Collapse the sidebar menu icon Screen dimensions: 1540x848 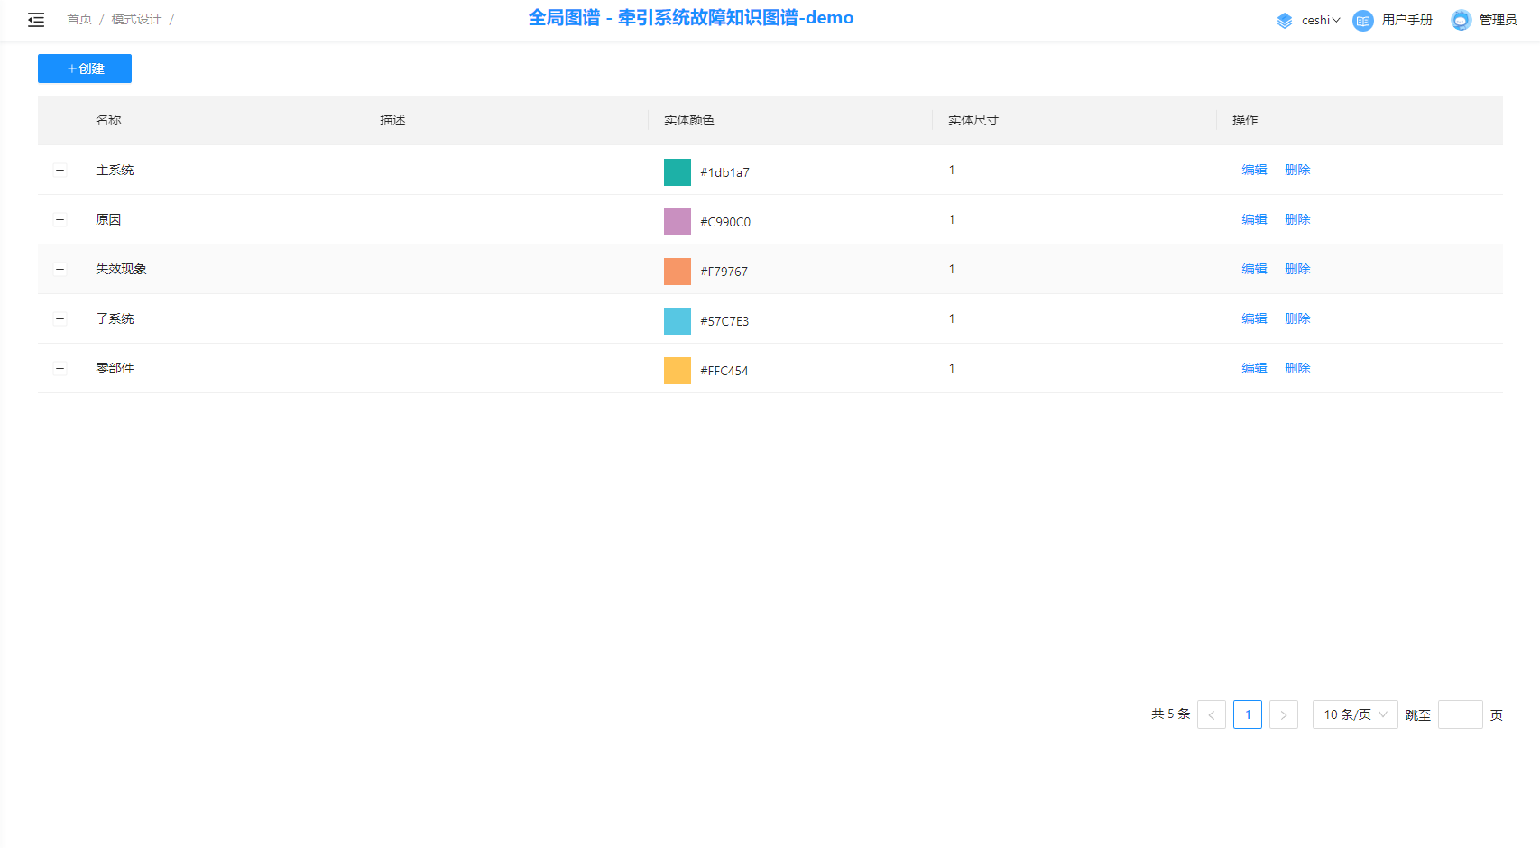(36, 20)
